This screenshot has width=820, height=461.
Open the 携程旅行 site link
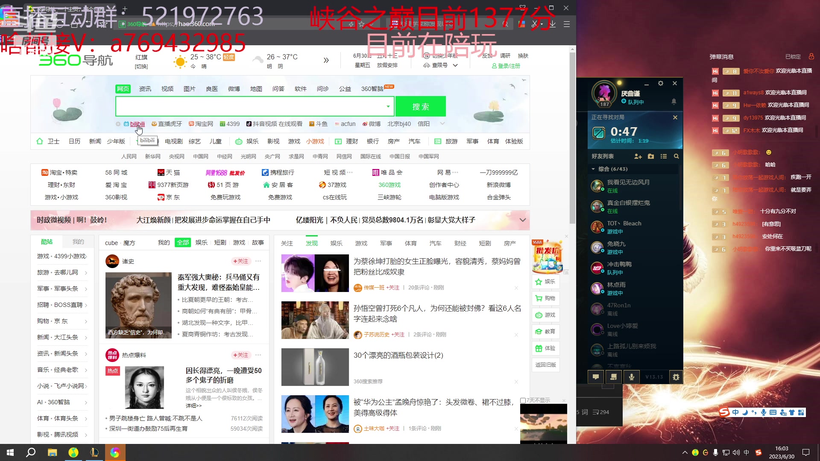(x=278, y=172)
